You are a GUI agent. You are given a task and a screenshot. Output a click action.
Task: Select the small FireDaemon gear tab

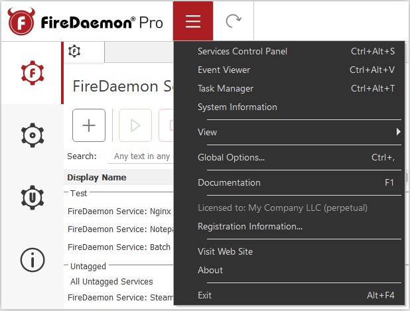74,51
